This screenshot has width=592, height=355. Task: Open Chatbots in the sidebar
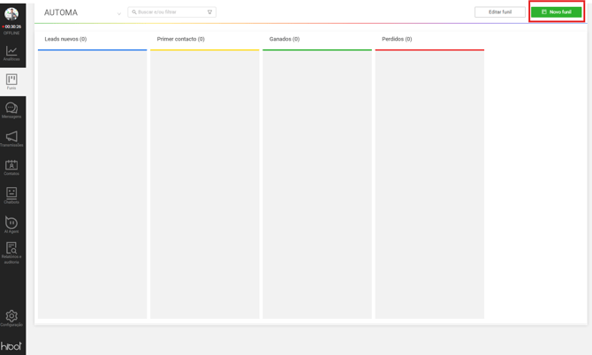[x=11, y=196]
